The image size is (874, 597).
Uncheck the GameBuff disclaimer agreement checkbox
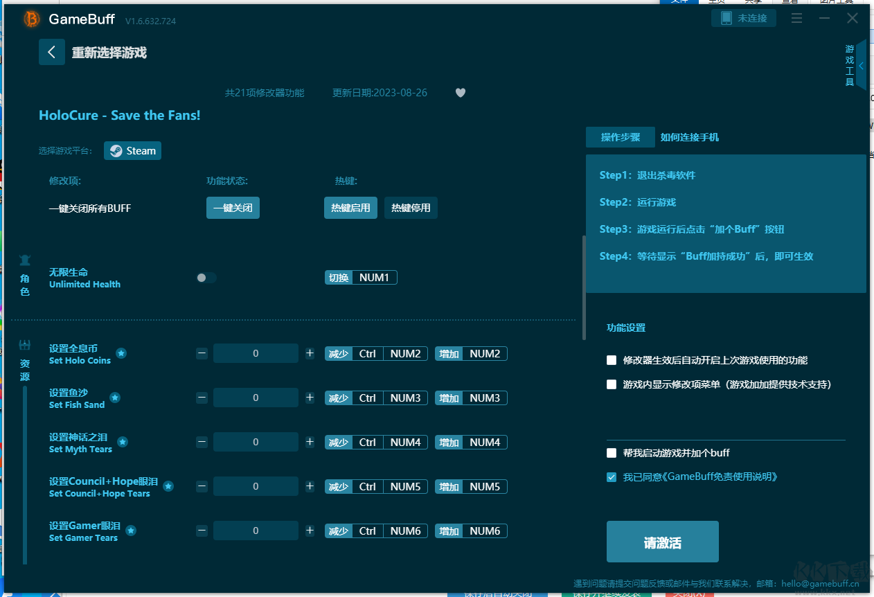pos(612,477)
